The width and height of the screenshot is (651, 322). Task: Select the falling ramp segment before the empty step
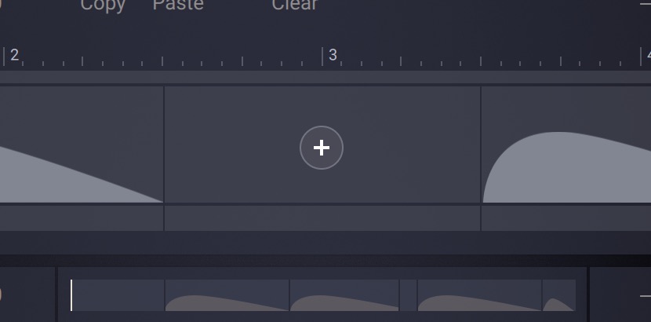(82, 145)
